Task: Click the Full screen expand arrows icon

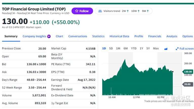Action: tap(177, 49)
